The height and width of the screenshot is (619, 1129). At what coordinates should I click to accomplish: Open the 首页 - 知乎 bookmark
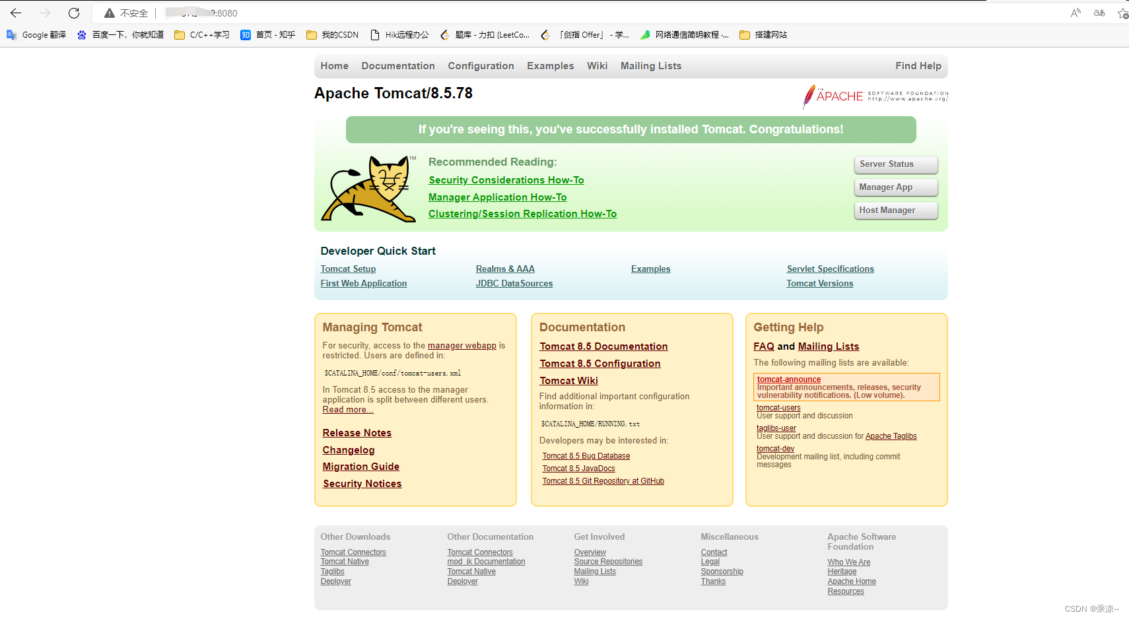click(267, 35)
